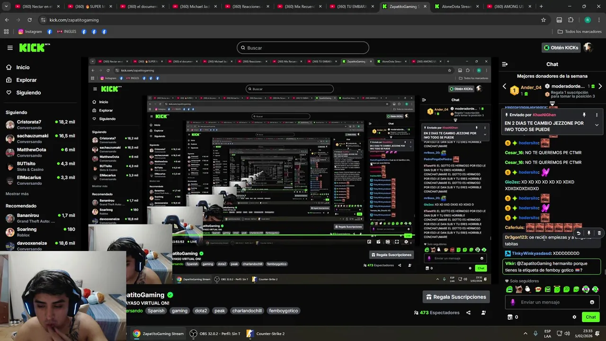Viewport: 606px width, 341px height.
Task: Open BUTIsito channel in sidebar
Action: (x=40, y=166)
